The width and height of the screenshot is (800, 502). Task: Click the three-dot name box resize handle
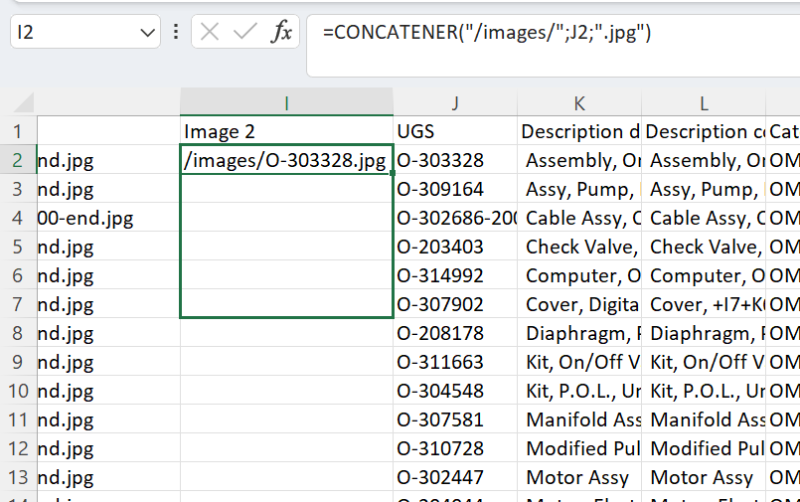point(176,32)
